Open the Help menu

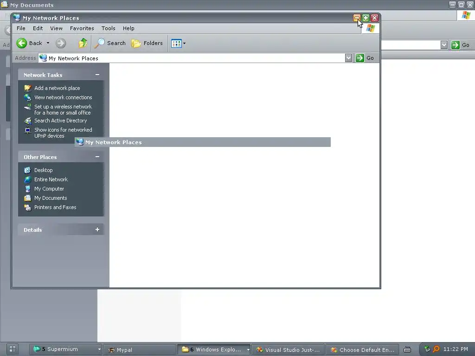(x=128, y=28)
